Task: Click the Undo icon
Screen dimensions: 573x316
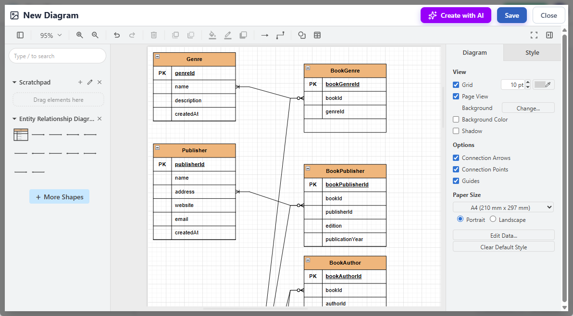Action: [x=117, y=35]
